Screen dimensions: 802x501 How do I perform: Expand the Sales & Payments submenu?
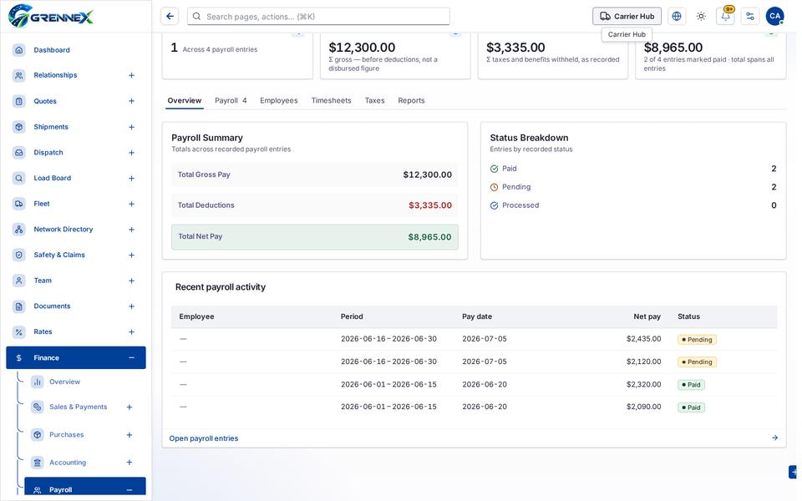(x=129, y=407)
